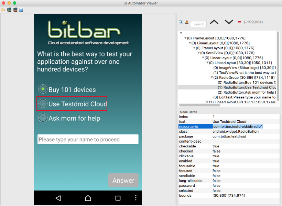The height and width of the screenshot is (206, 282).
Task: Click the Open folder icon in the toolbar
Action: pos(3,10)
